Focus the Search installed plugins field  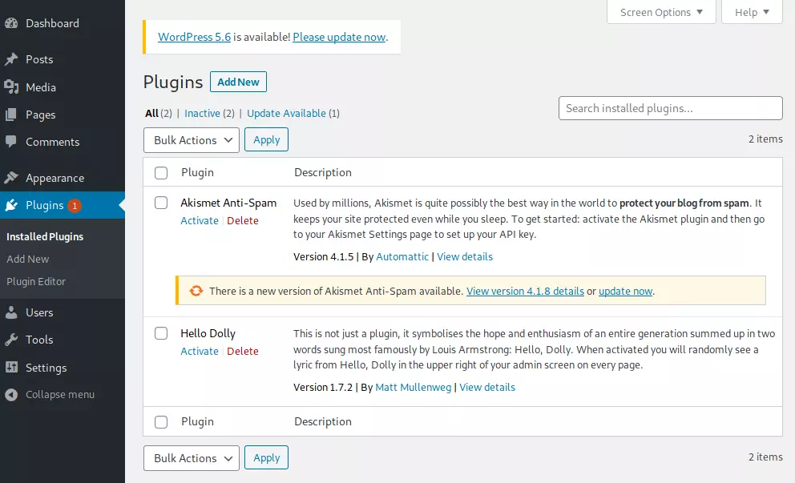(670, 108)
